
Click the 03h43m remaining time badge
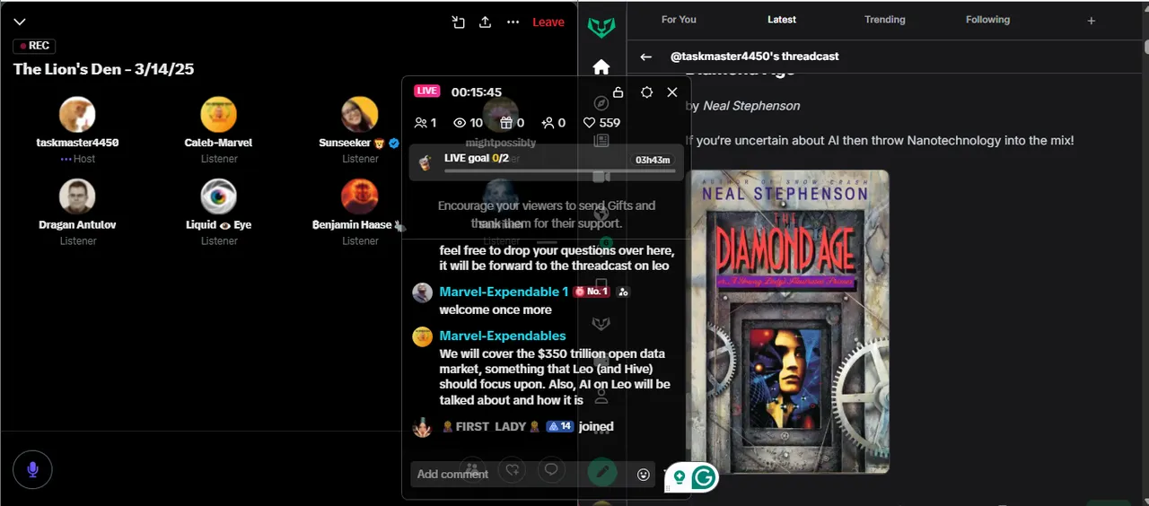click(x=653, y=160)
